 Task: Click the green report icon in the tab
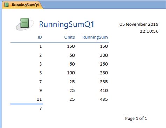tap(6, 5)
